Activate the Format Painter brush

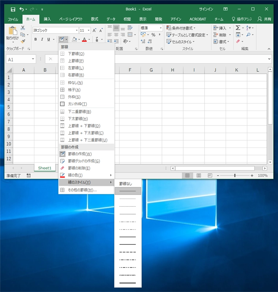pos(23,41)
